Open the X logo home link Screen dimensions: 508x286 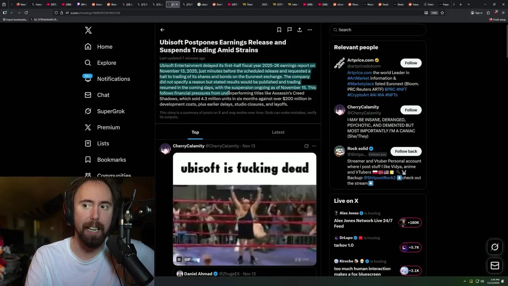(88, 30)
